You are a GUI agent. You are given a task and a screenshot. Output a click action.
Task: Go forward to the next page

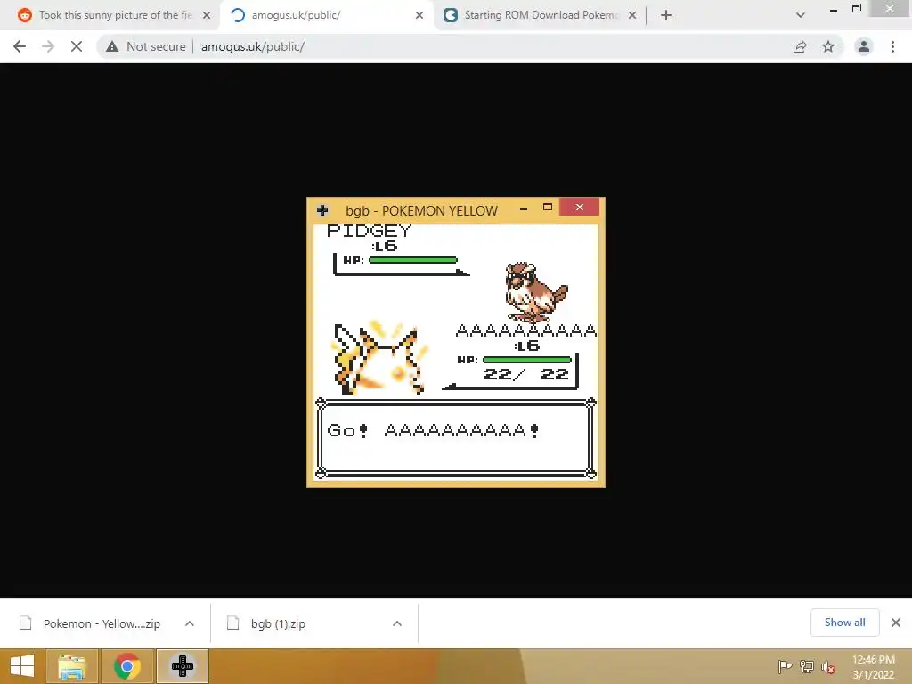click(x=48, y=46)
